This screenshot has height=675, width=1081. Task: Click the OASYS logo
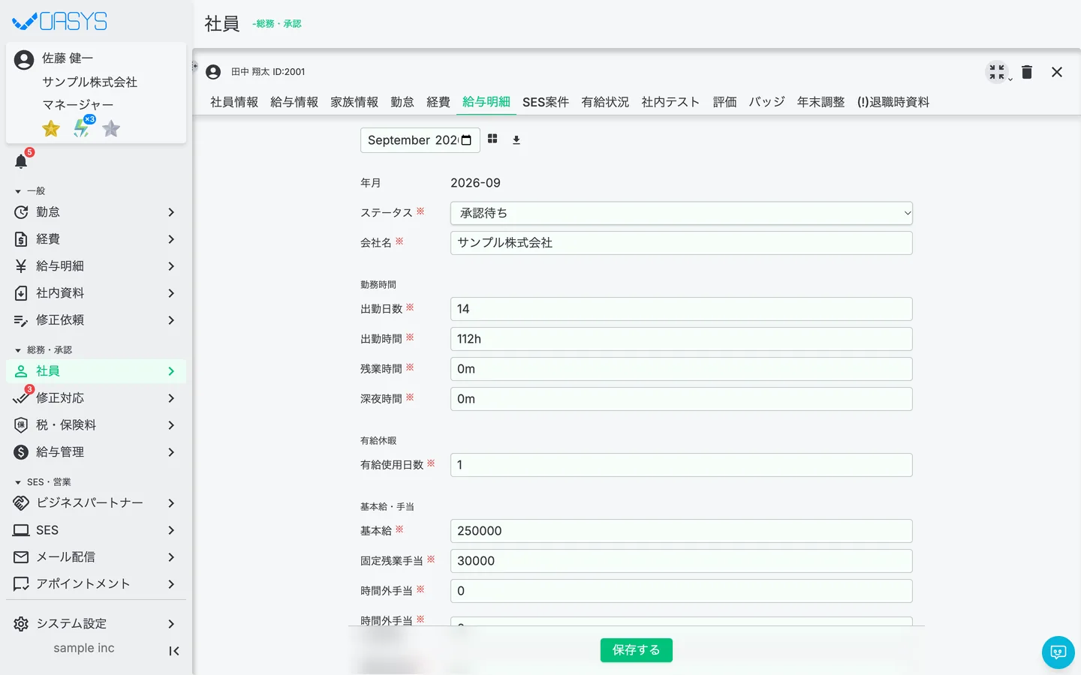point(60,21)
